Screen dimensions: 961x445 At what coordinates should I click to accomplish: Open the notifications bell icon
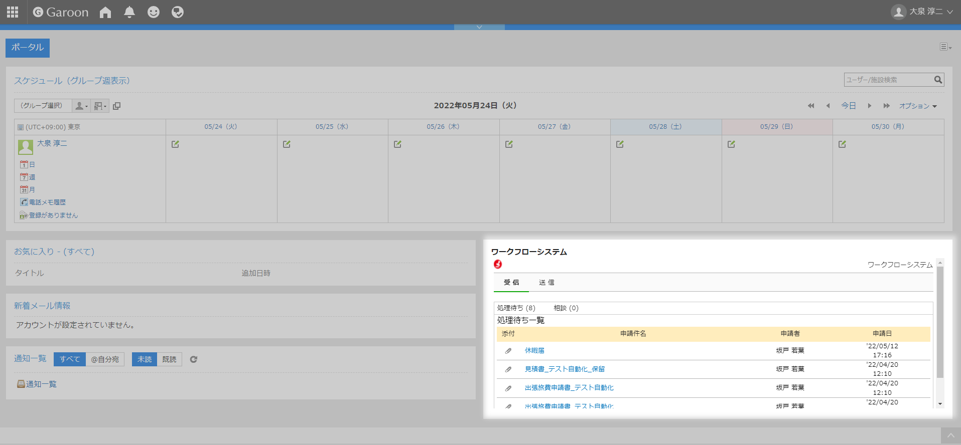(x=129, y=12)
